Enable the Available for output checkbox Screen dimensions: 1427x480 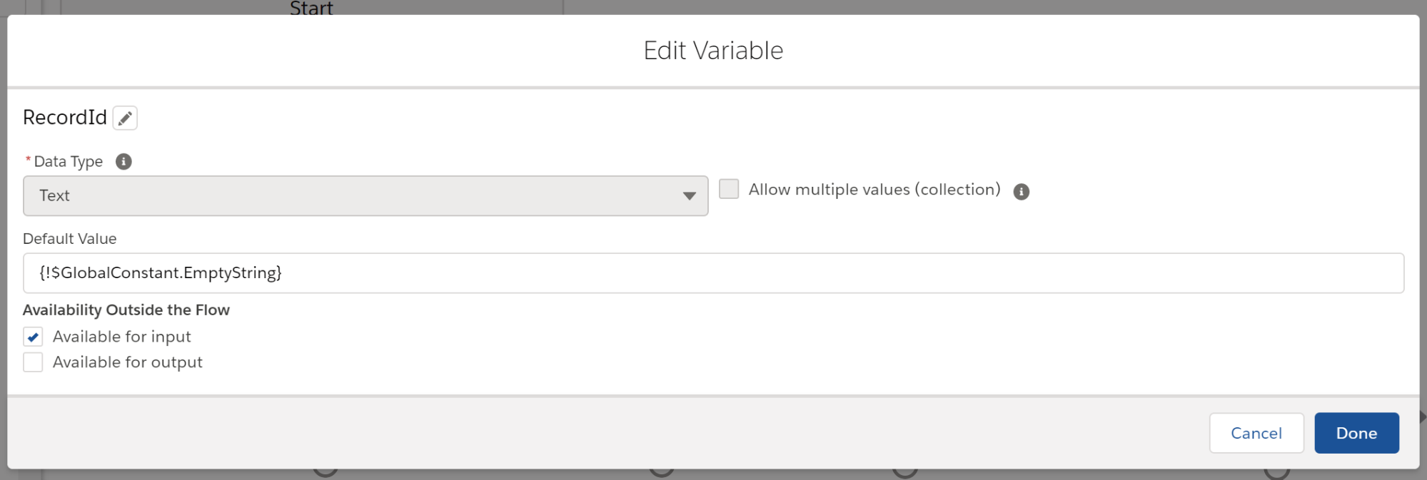pos(33,362)
